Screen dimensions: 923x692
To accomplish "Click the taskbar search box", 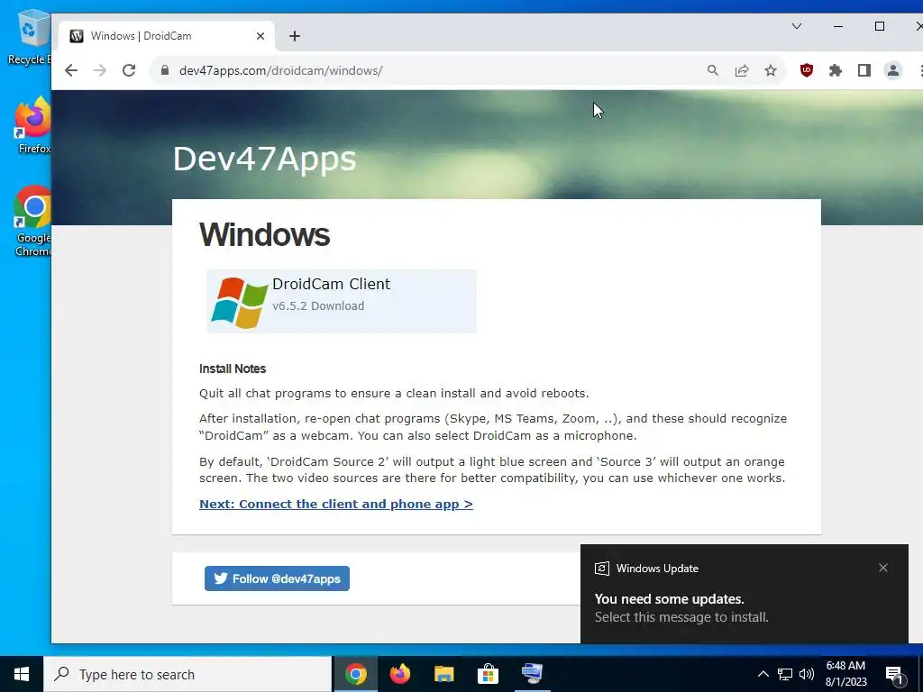I will coord(187,674).
